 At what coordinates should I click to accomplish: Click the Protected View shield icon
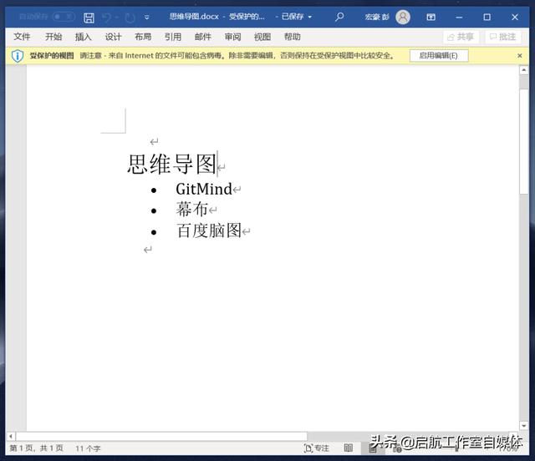coord(18,56)
